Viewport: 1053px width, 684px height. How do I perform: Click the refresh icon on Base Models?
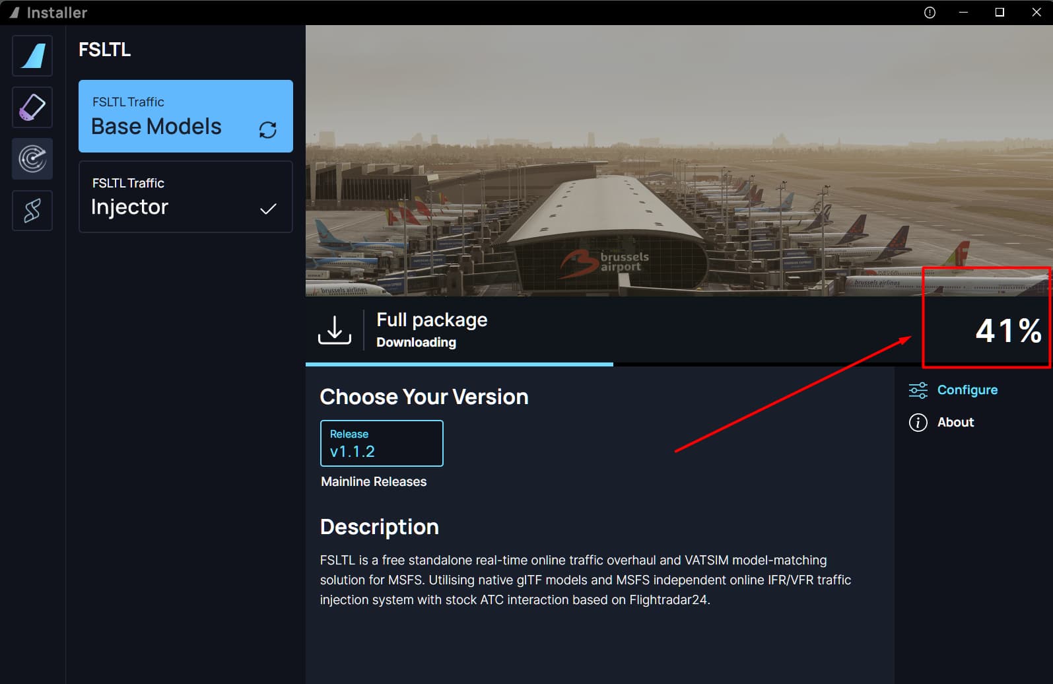coord(267,130)
